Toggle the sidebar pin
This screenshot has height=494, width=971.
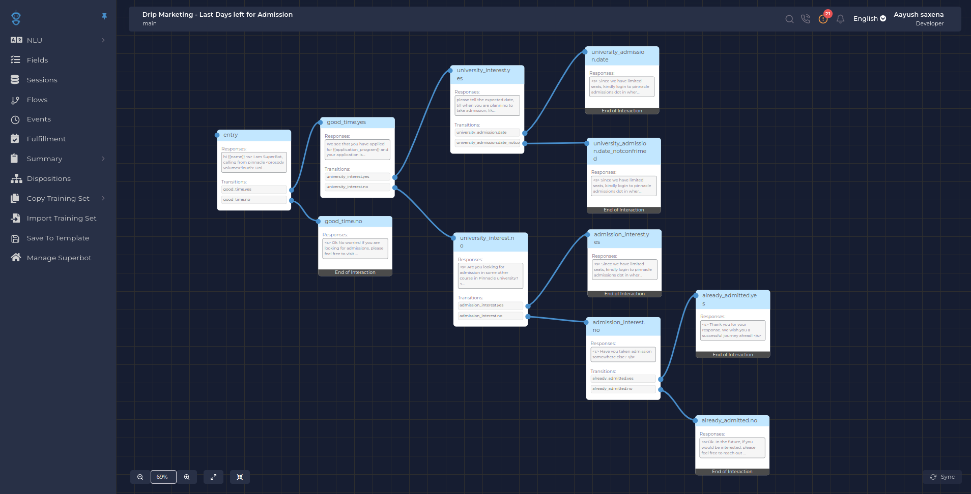(104, 16)
